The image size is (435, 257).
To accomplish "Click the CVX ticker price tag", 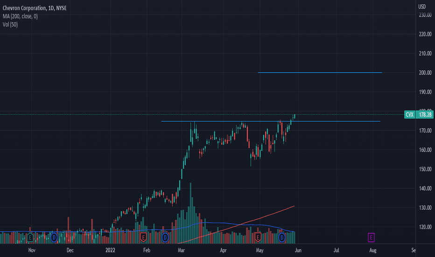I will pyautogui.click(x=410, y=114).
